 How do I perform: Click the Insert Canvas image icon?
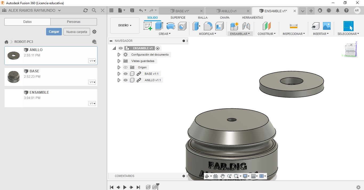(327, 26)
